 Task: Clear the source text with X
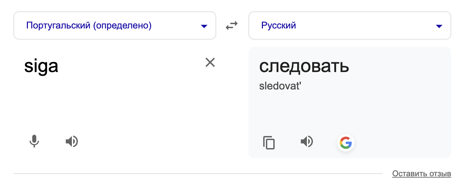click(210, 62)
